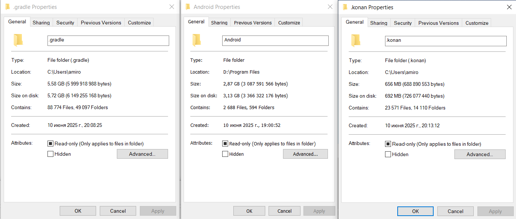Open Advanced attributes in .gradle Properties

142,154
